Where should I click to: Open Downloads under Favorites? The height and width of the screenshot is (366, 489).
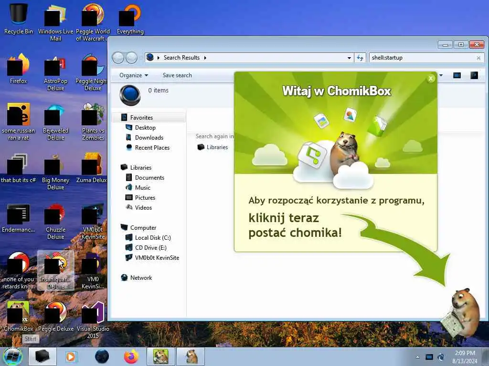(x=149, y=138)
